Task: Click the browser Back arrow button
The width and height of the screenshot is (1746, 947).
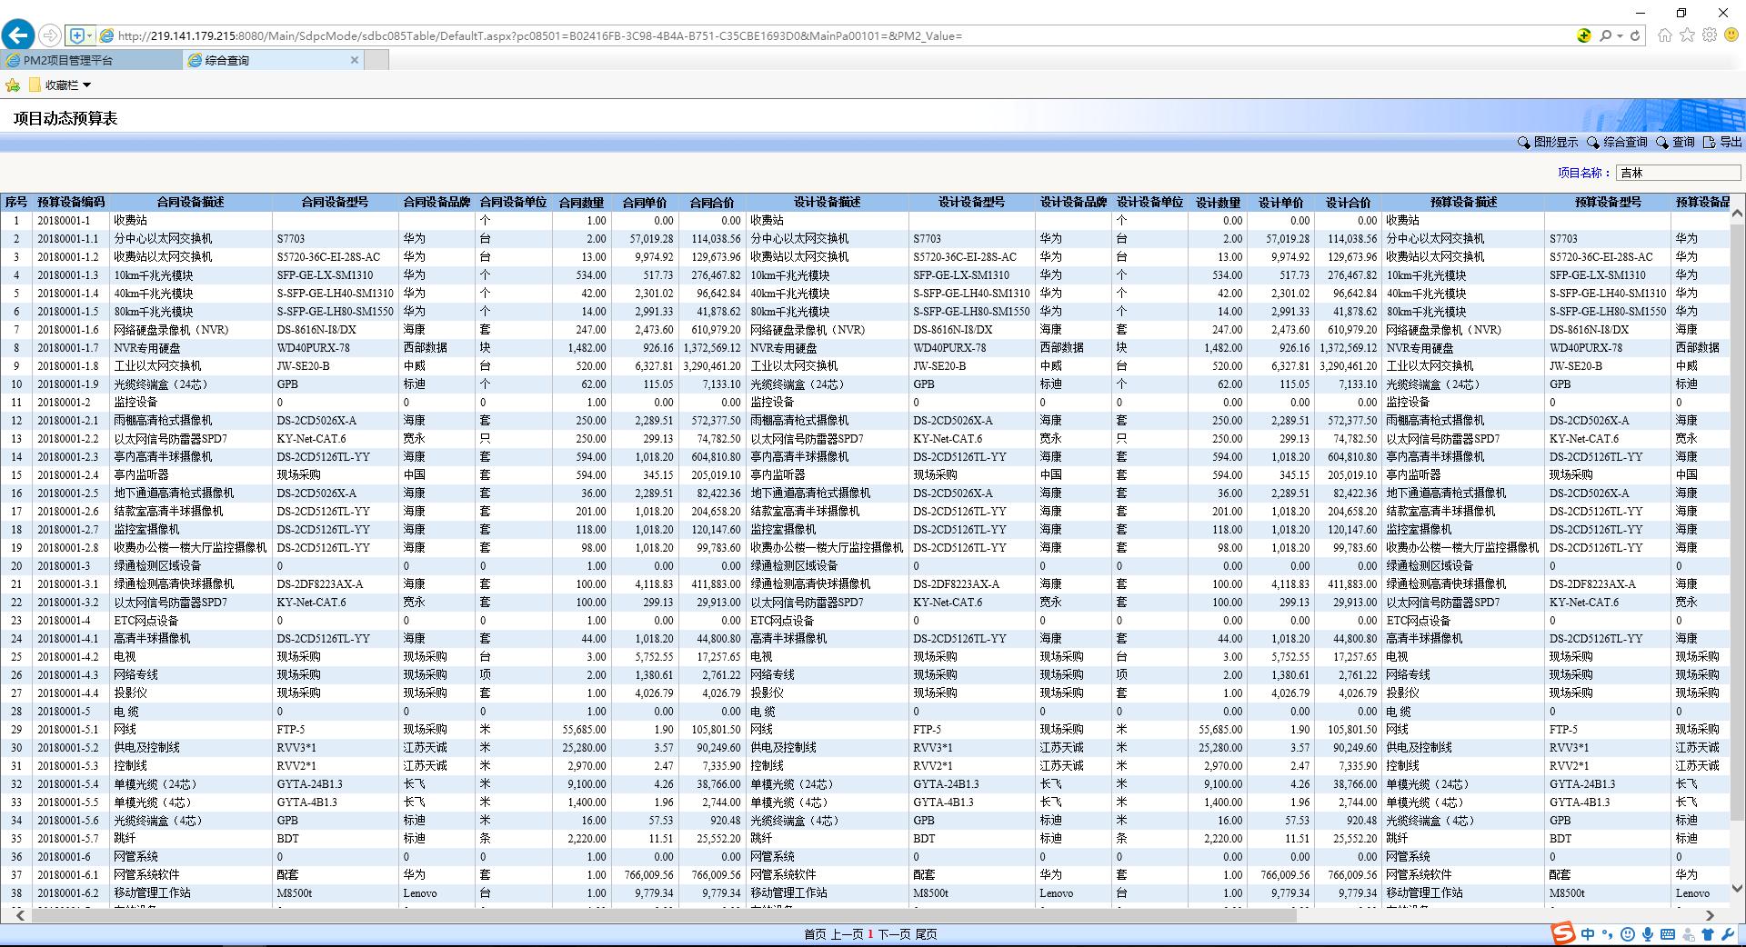Action: pos(17,35)
